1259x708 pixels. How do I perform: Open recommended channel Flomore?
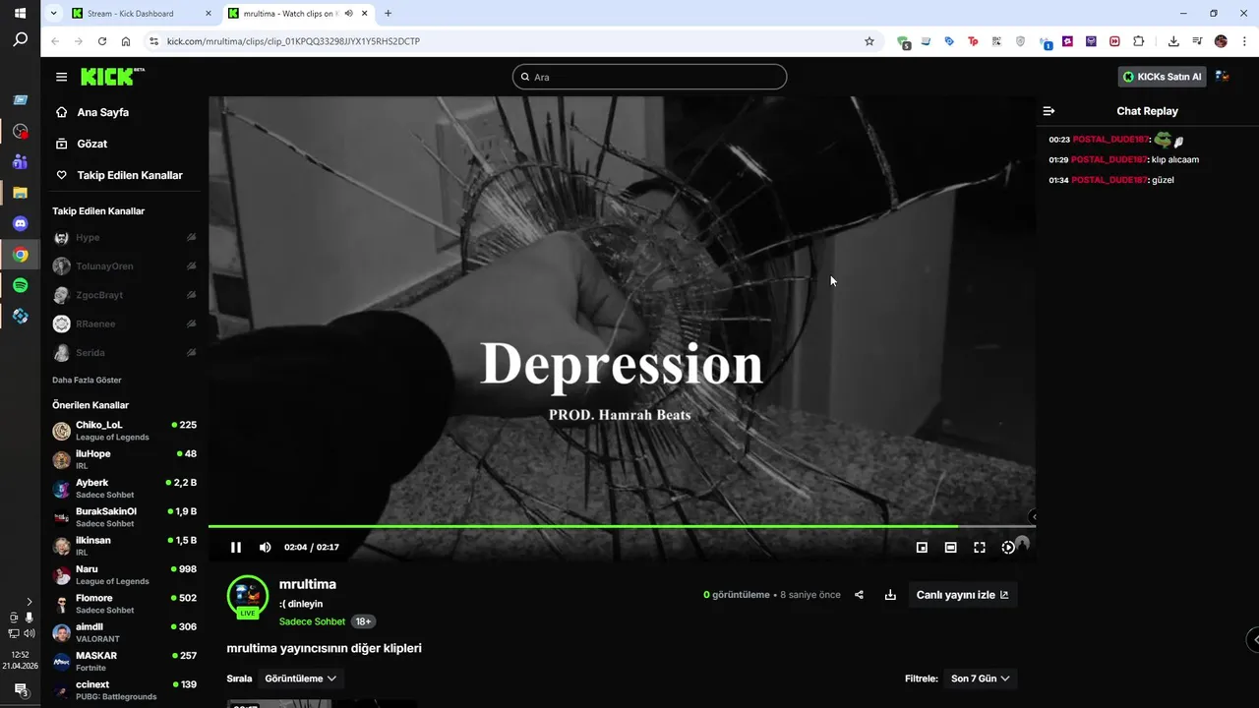[125, 604]
